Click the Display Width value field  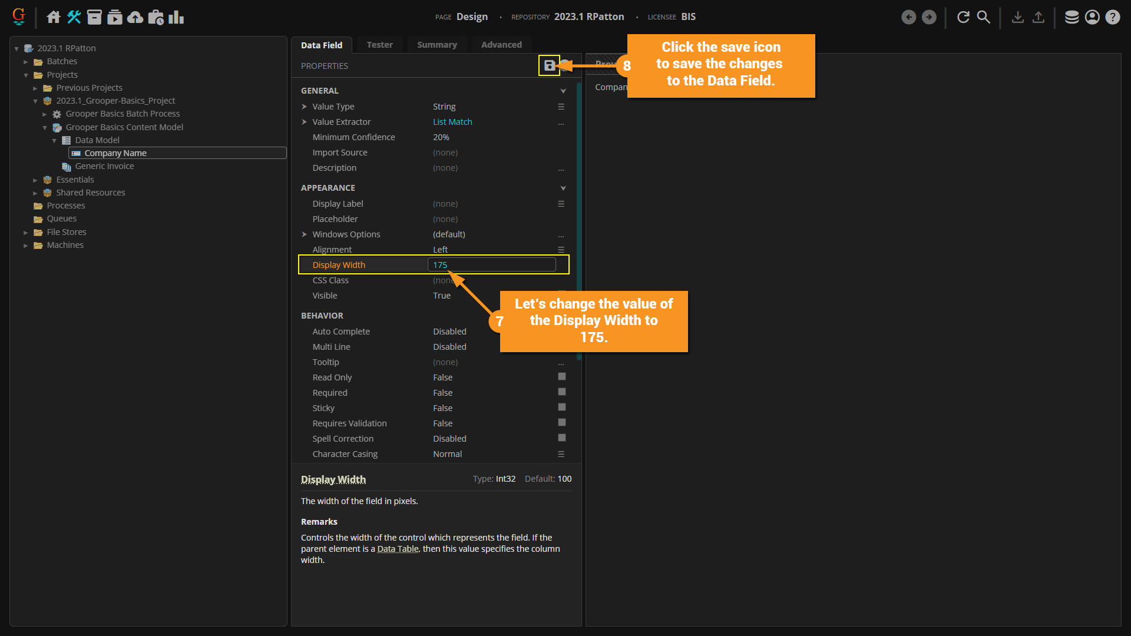tap(491, 265)
